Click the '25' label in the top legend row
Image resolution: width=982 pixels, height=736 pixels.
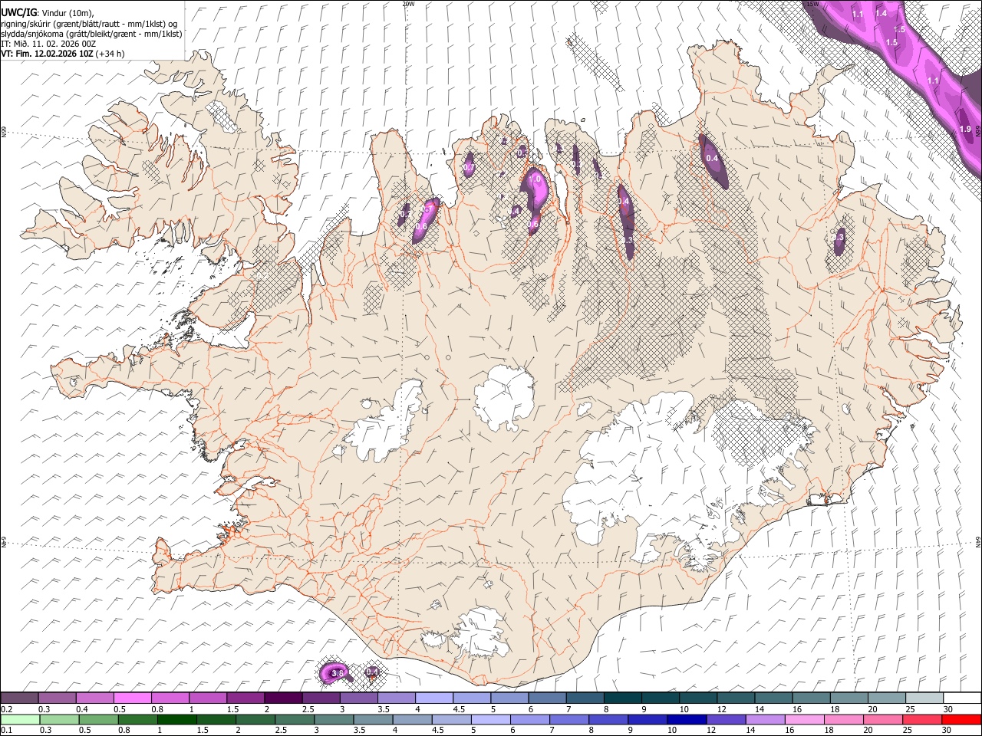[909, 709]
